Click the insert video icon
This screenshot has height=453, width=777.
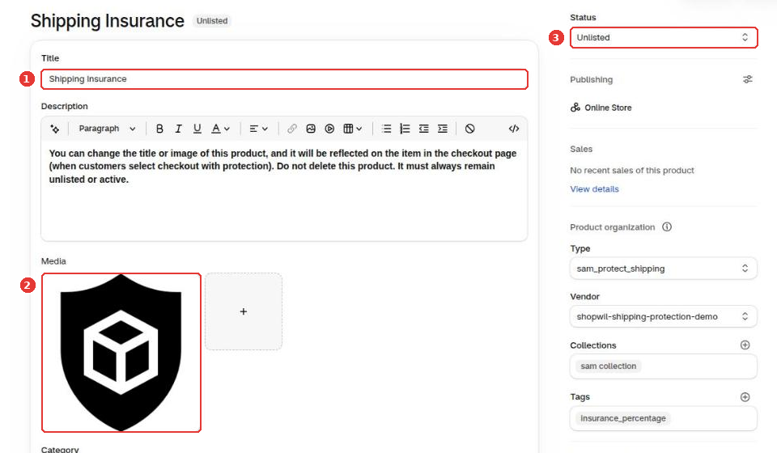329,129
